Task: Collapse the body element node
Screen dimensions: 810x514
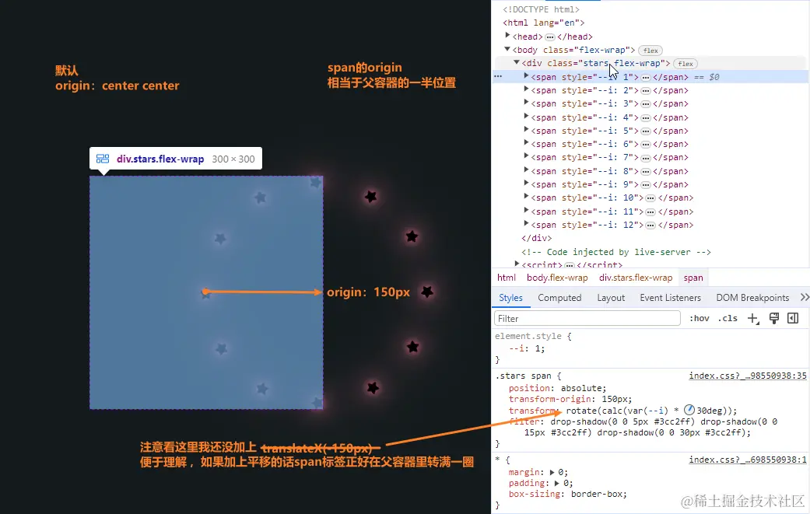Action: click(x=507, y=49)
